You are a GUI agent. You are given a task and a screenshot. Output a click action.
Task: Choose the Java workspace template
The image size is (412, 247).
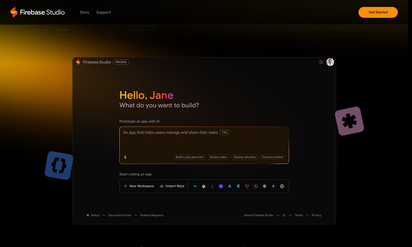(x=212, y=186)
